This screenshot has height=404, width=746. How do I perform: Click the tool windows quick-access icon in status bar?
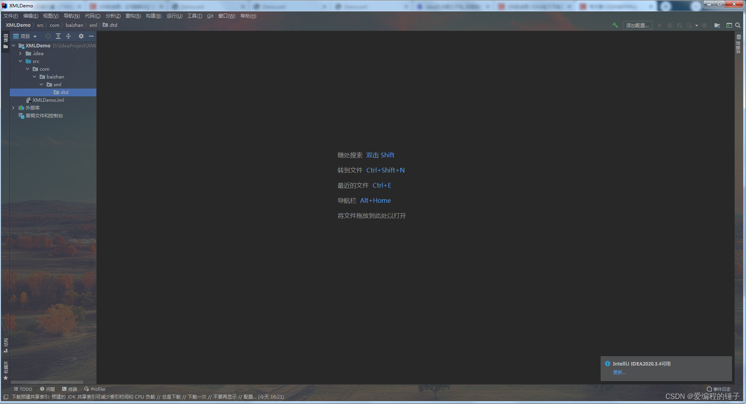click(x=6, y=397)
